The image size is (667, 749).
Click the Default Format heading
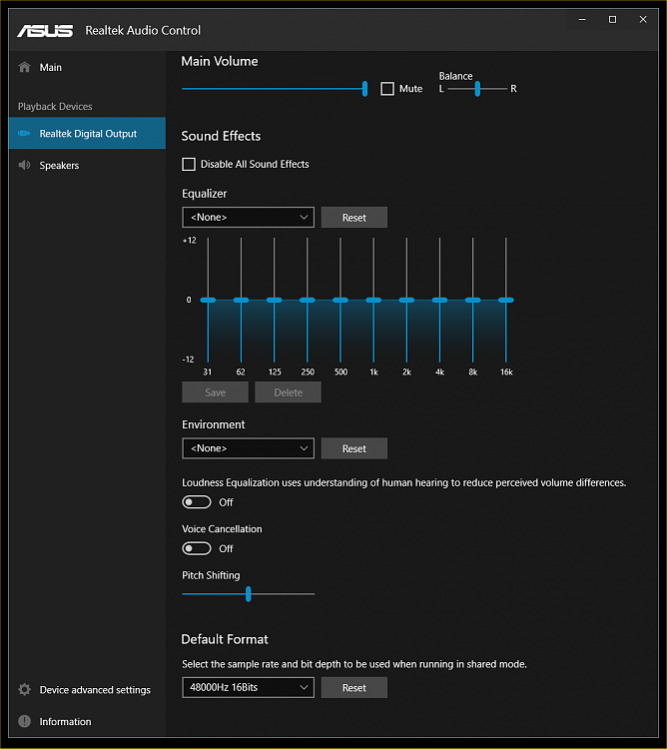coord(225,639)
